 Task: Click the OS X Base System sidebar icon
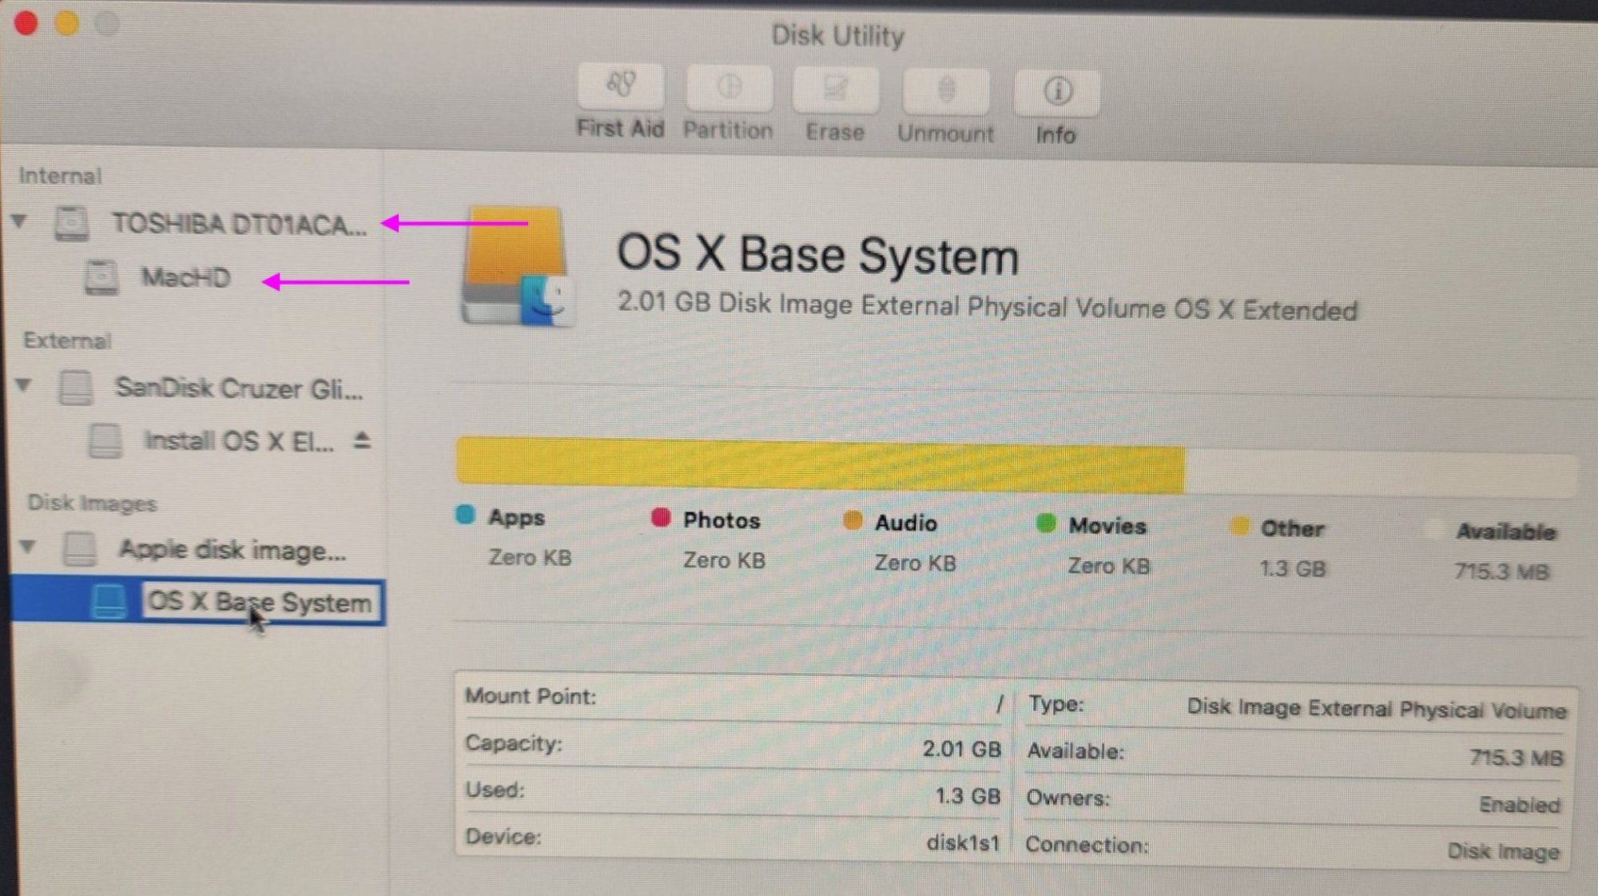109,601
